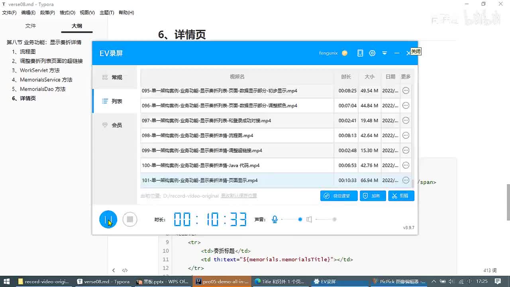Viewport: 510px width, 287px height.
Task: Open more options for video 099
Action: 406,150
